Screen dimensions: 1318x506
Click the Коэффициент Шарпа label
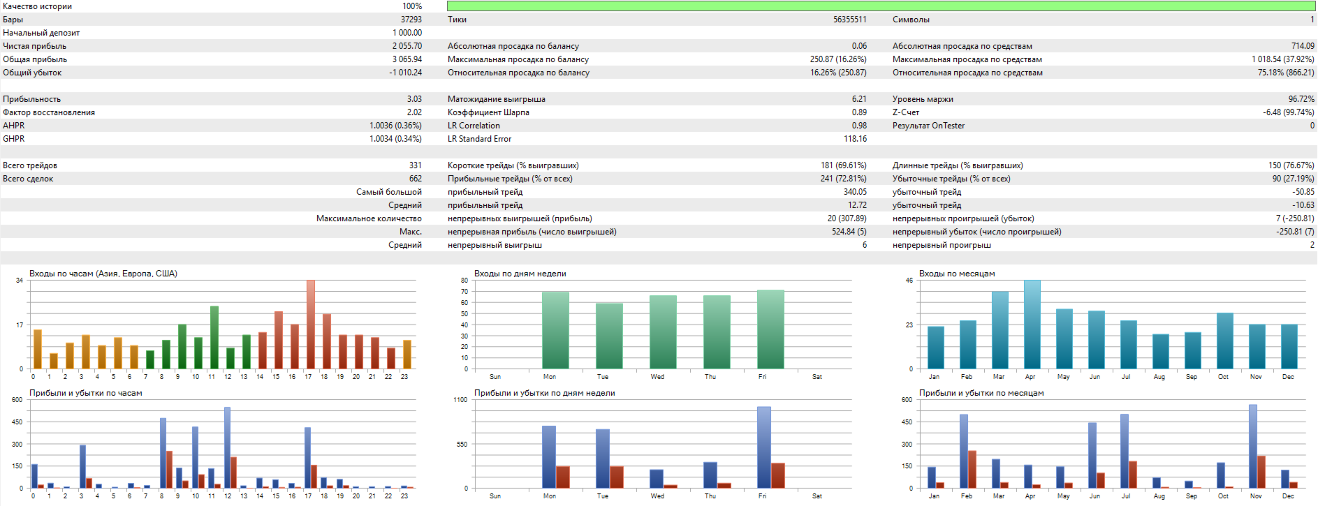(x=488, y=112)
